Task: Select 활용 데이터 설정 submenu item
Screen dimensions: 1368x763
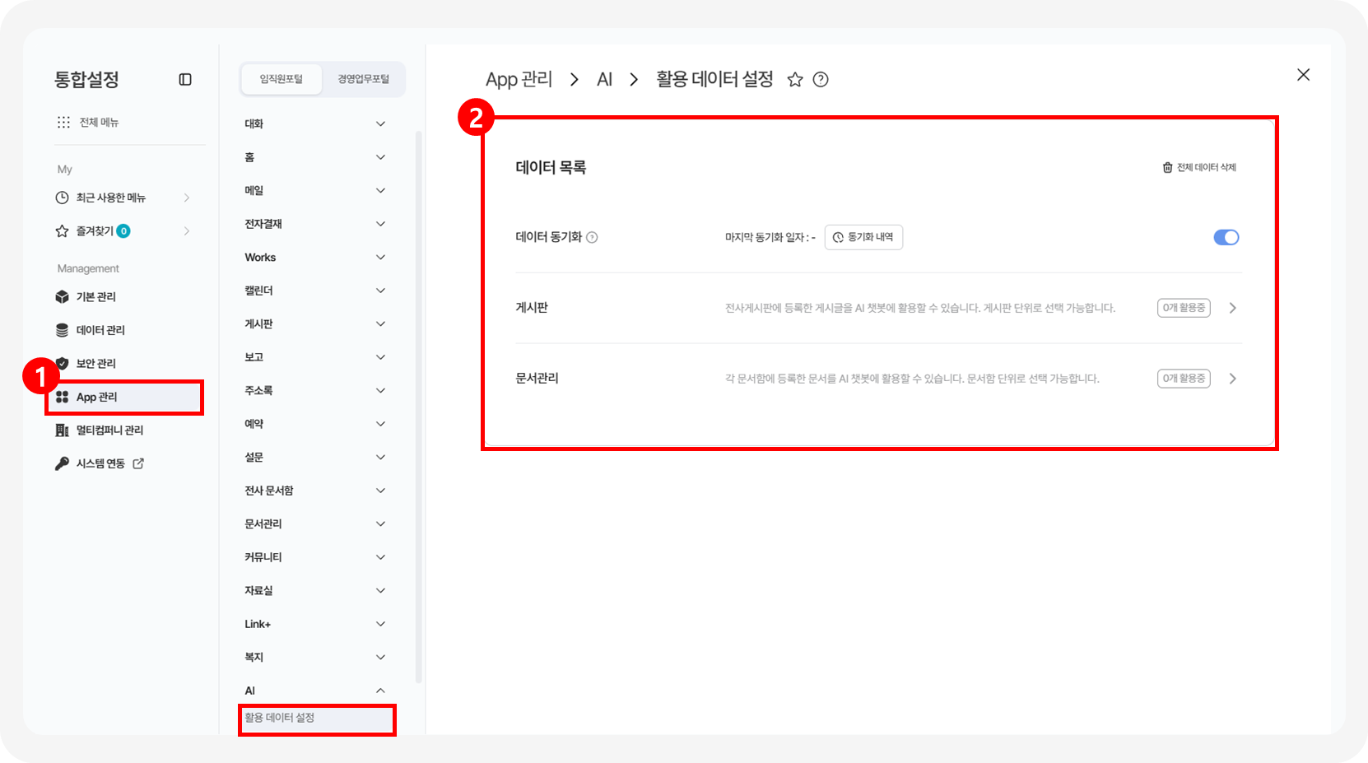Action: click(x=280, y=718)
